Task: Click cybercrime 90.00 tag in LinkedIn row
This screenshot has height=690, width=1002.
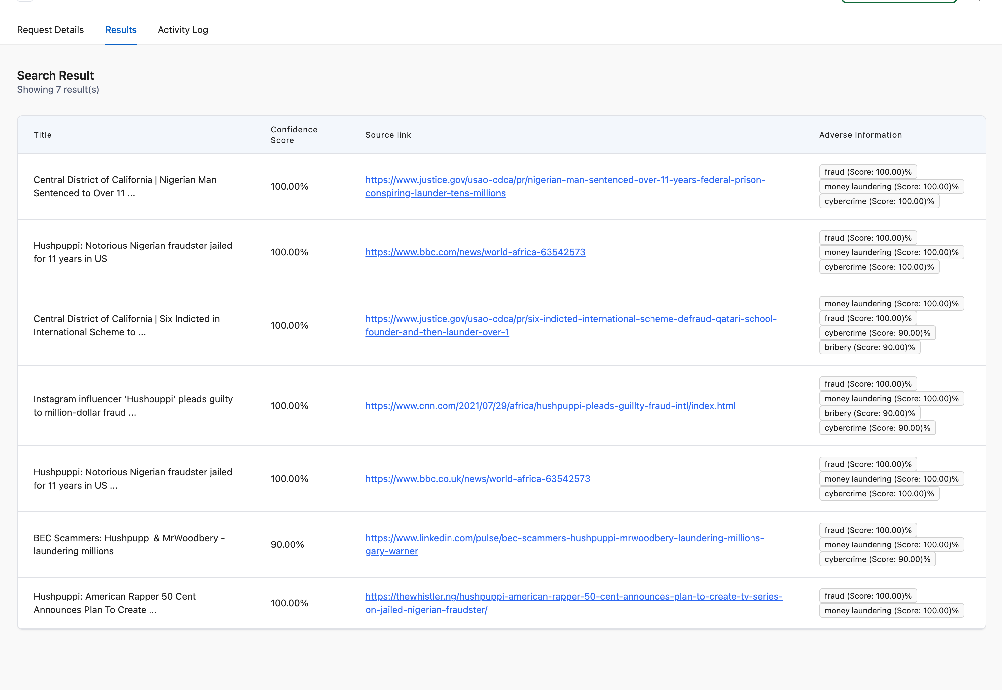Action: pos(877,559)
